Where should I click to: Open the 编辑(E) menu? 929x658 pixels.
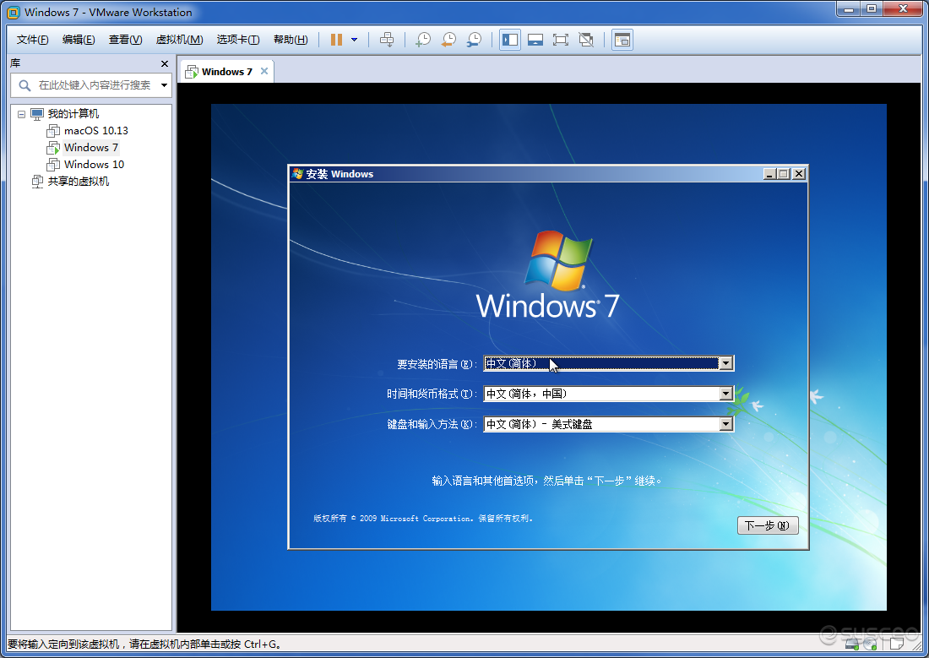coord(79,40)
